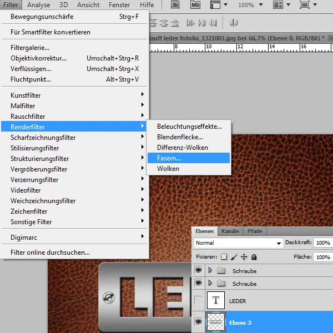Image resolution: width=333 pixels, height=333 pixels.
Task: Click the auto-align layers icon in options bar
Action: pyautogui.click(x=234, y=23)
